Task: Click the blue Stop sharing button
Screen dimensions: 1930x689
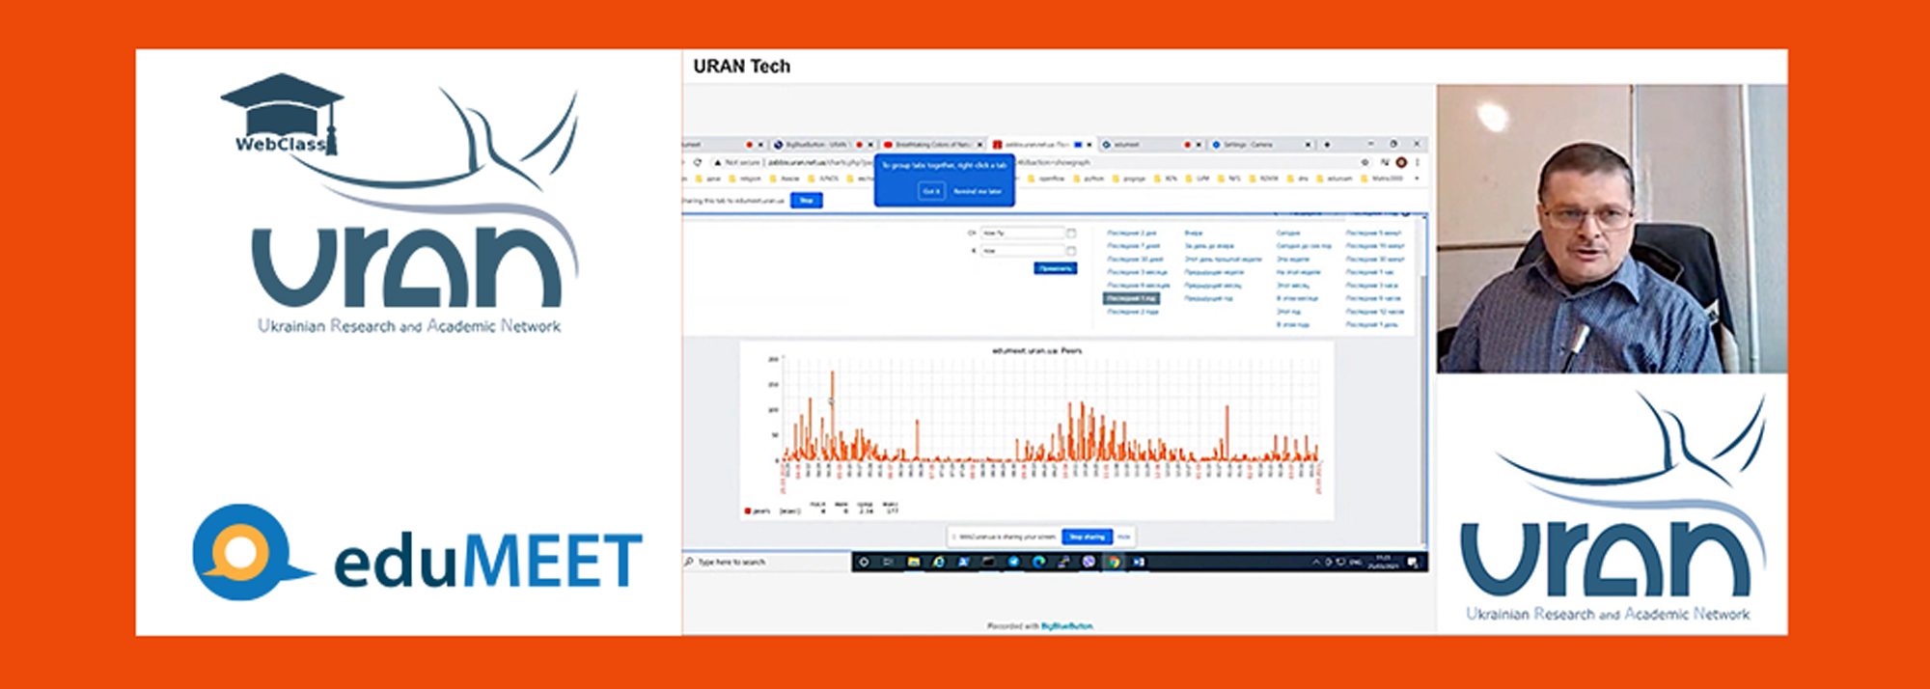Action: [x=1087, y=537]
